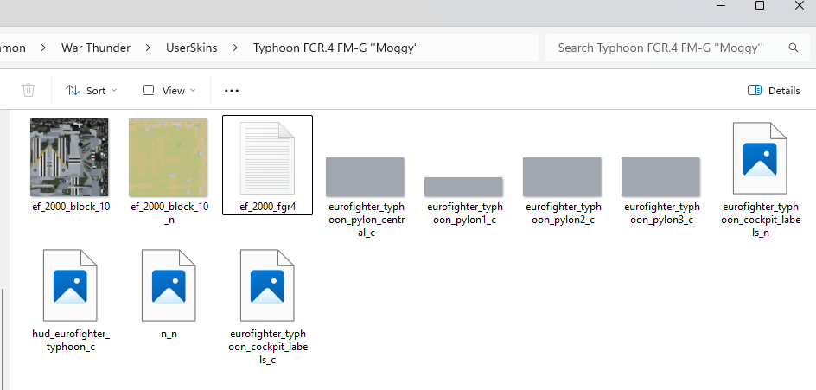Click eurofighter_typhoon_pylon2_c file name label
The width and height of the screenshot is (816, 390).
tap(563, 213)
